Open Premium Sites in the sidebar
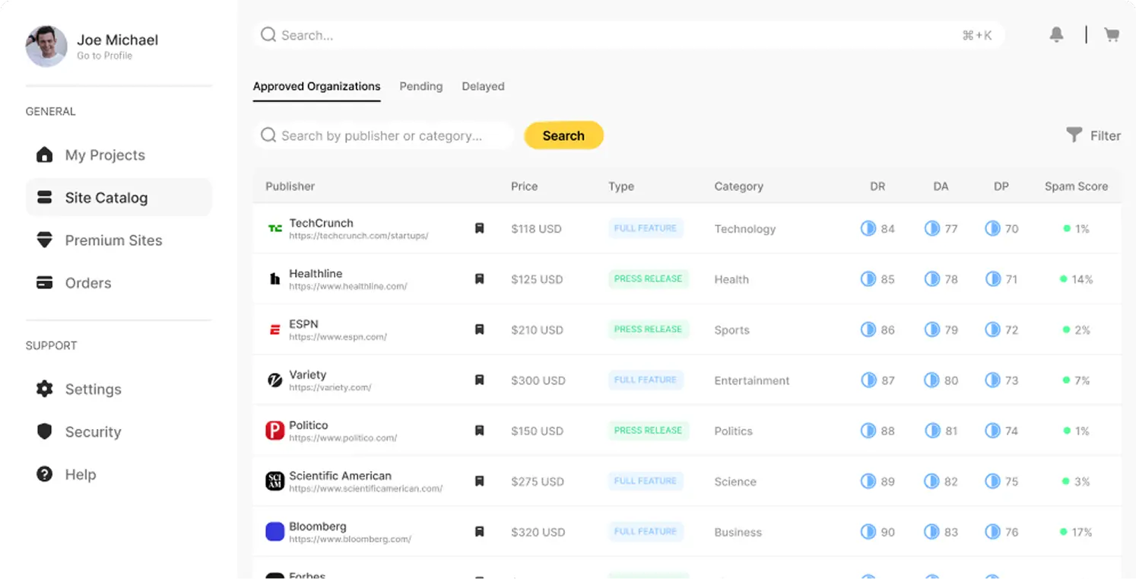The height and width of the screenshot is (579, 1136). [x=119, y=240]
